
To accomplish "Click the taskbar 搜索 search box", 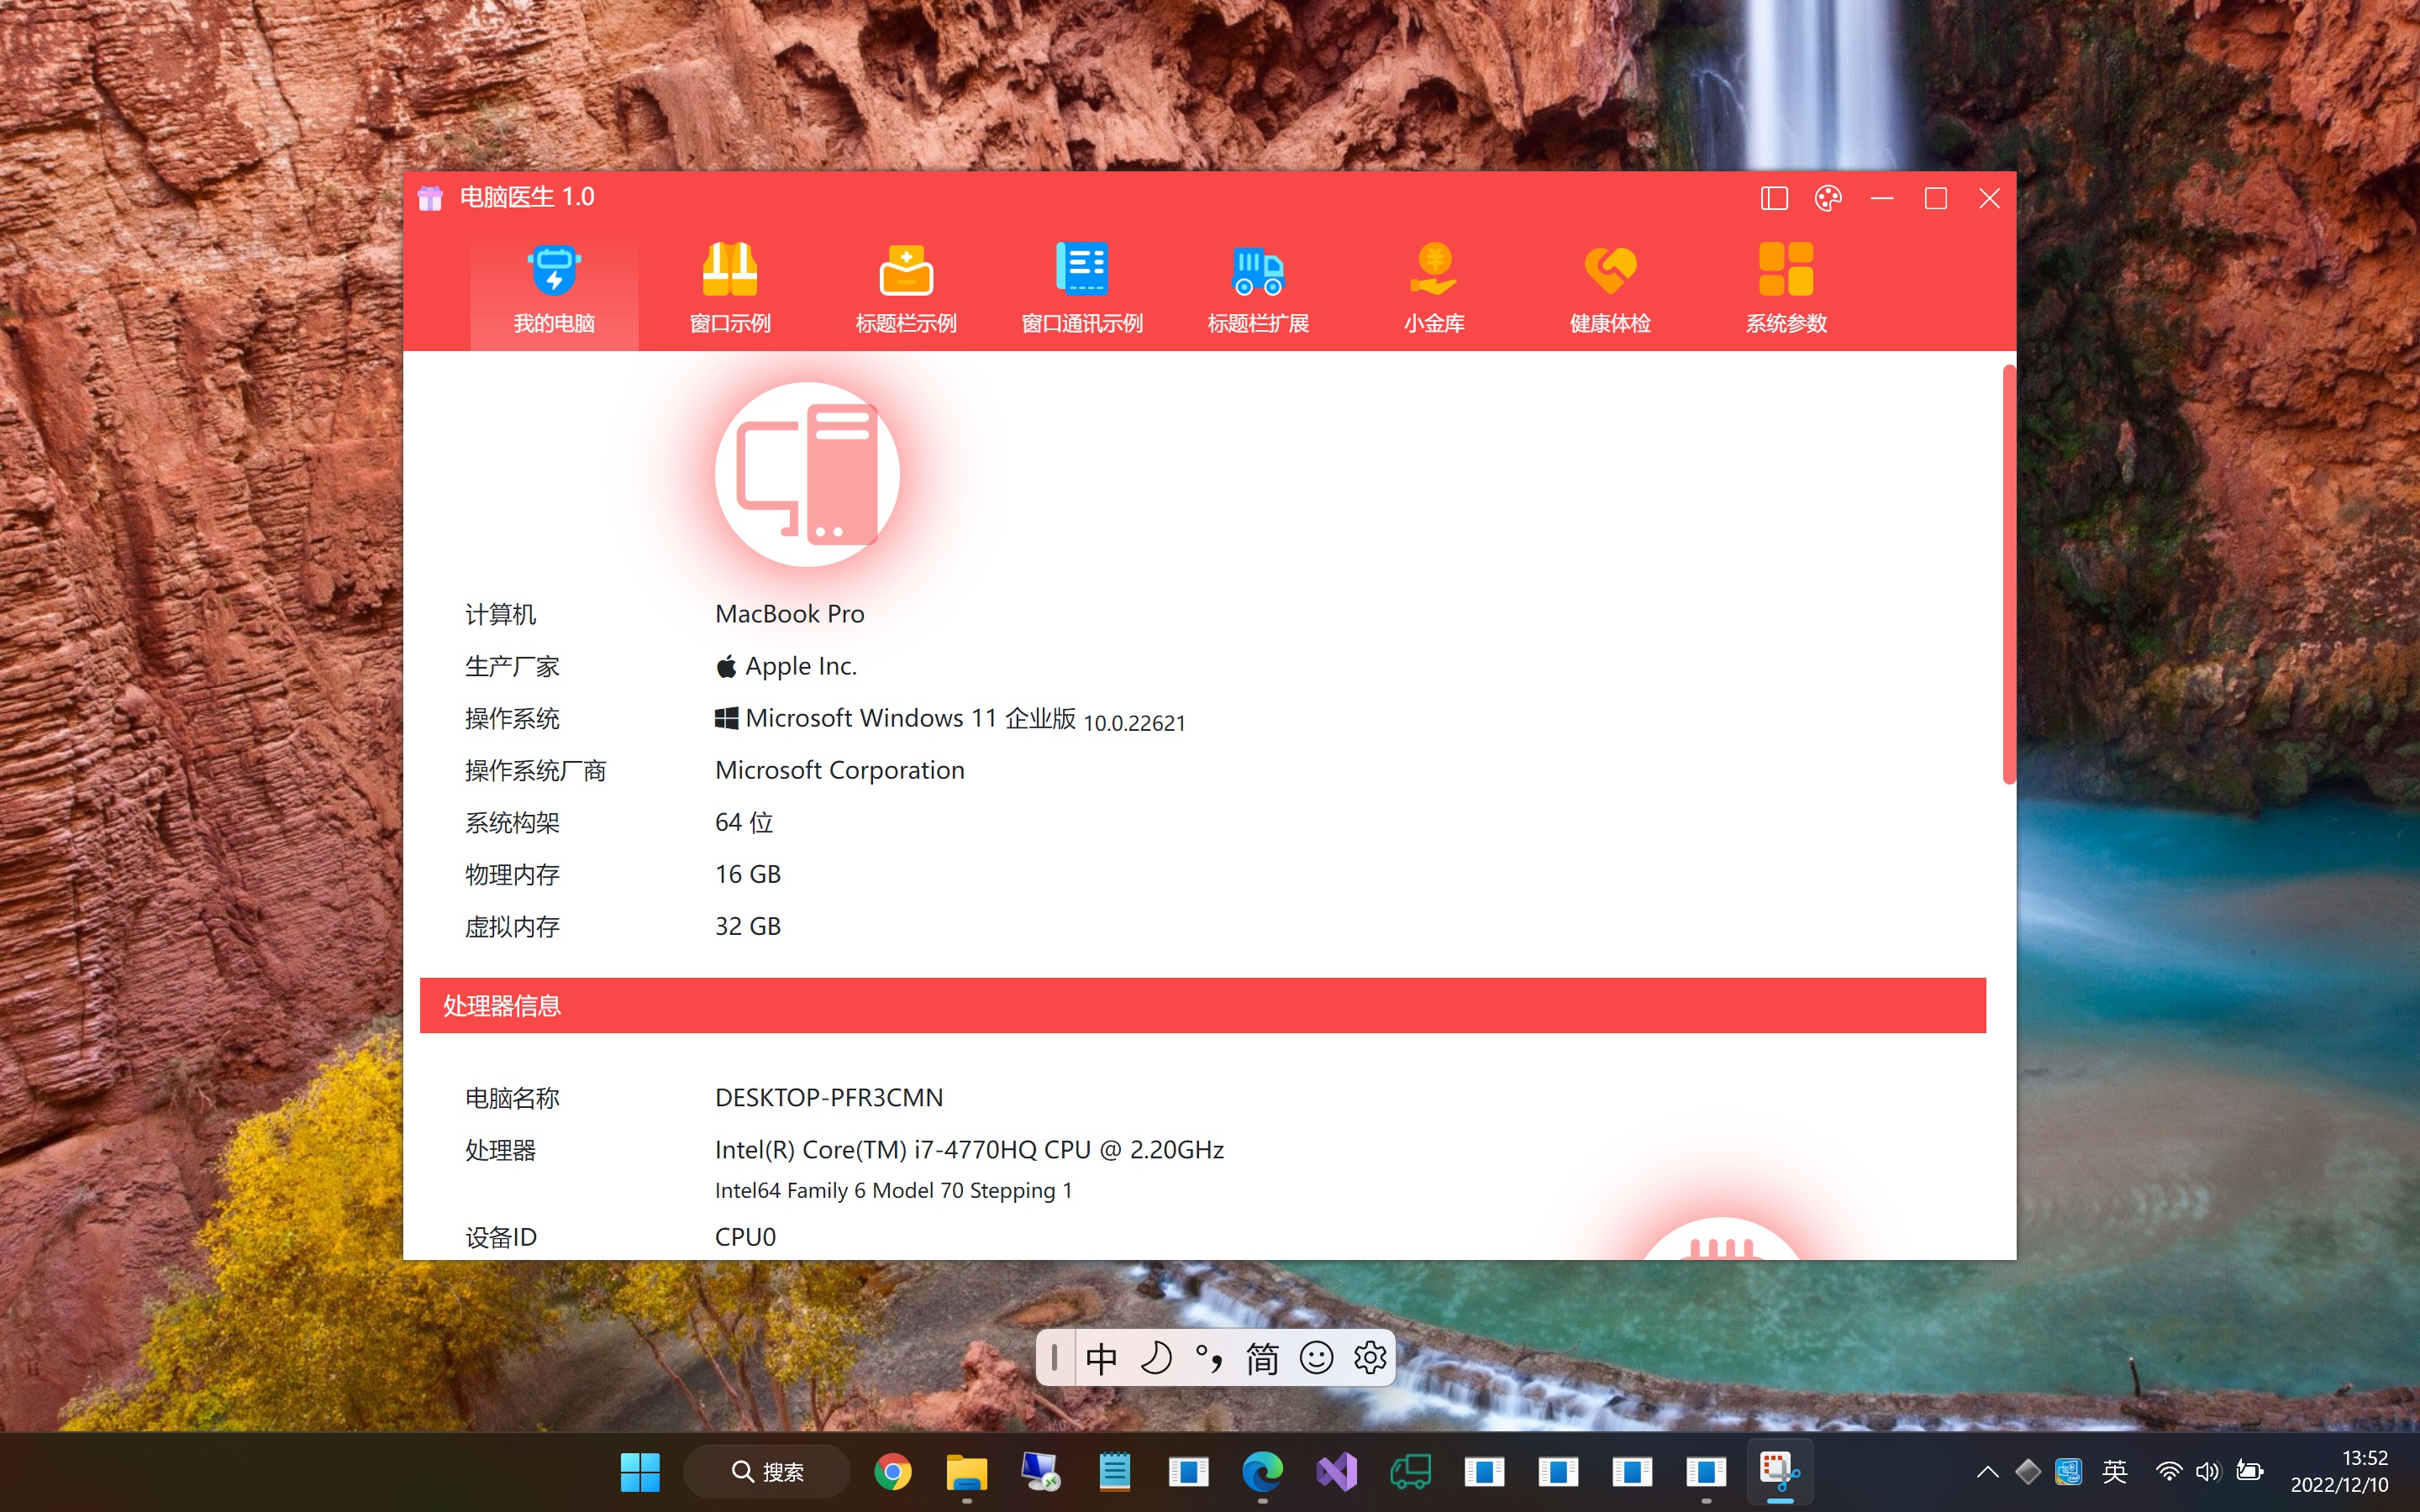I will point(768,1471).
